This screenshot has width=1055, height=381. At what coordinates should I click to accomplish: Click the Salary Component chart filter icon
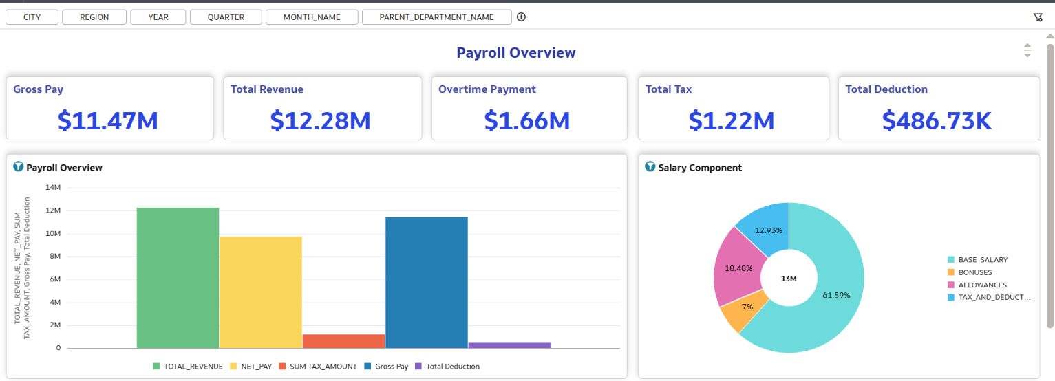[x=650, y=167]
